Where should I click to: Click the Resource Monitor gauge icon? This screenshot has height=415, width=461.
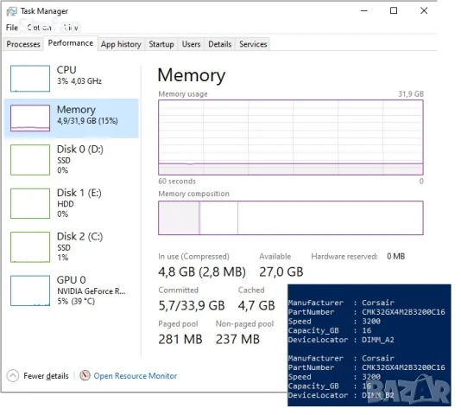click(x=85, y=375)
